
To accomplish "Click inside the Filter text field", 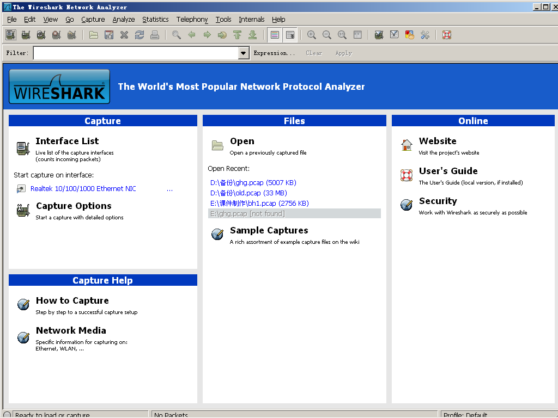I will coord(136,53).
